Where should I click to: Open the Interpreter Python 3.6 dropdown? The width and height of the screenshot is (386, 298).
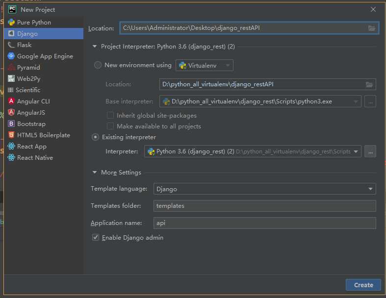253,151
